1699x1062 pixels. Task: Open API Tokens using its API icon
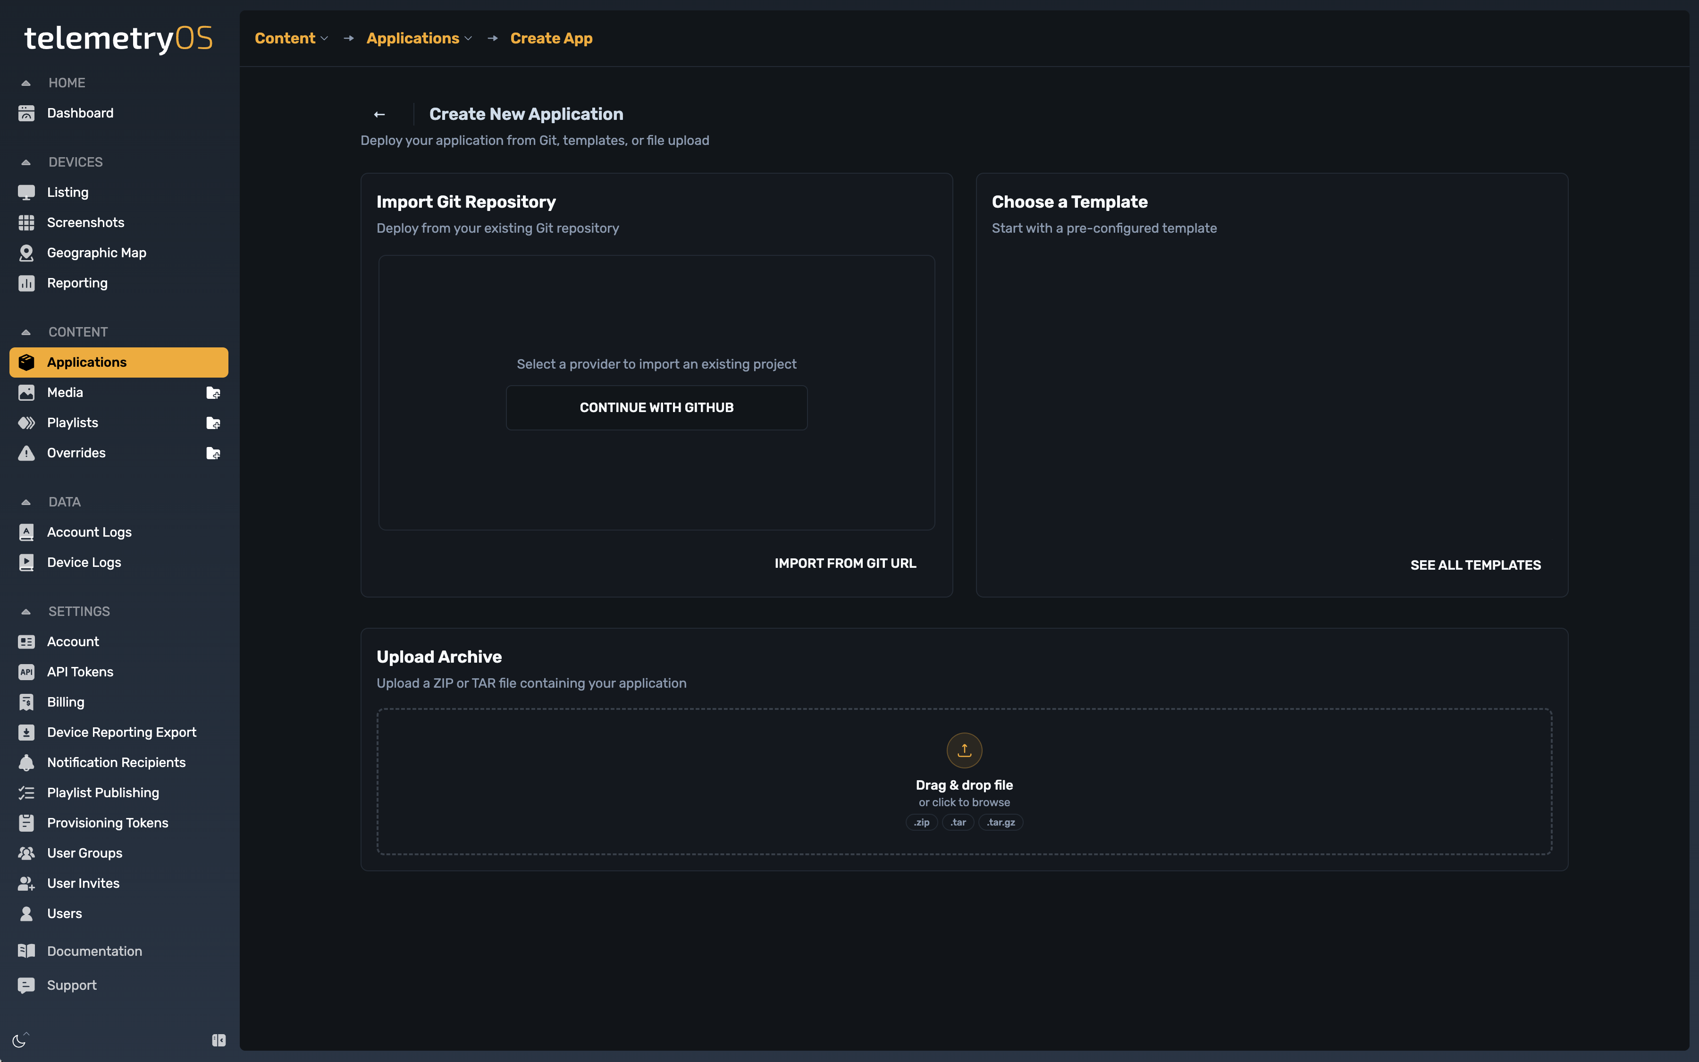(27, 672)
